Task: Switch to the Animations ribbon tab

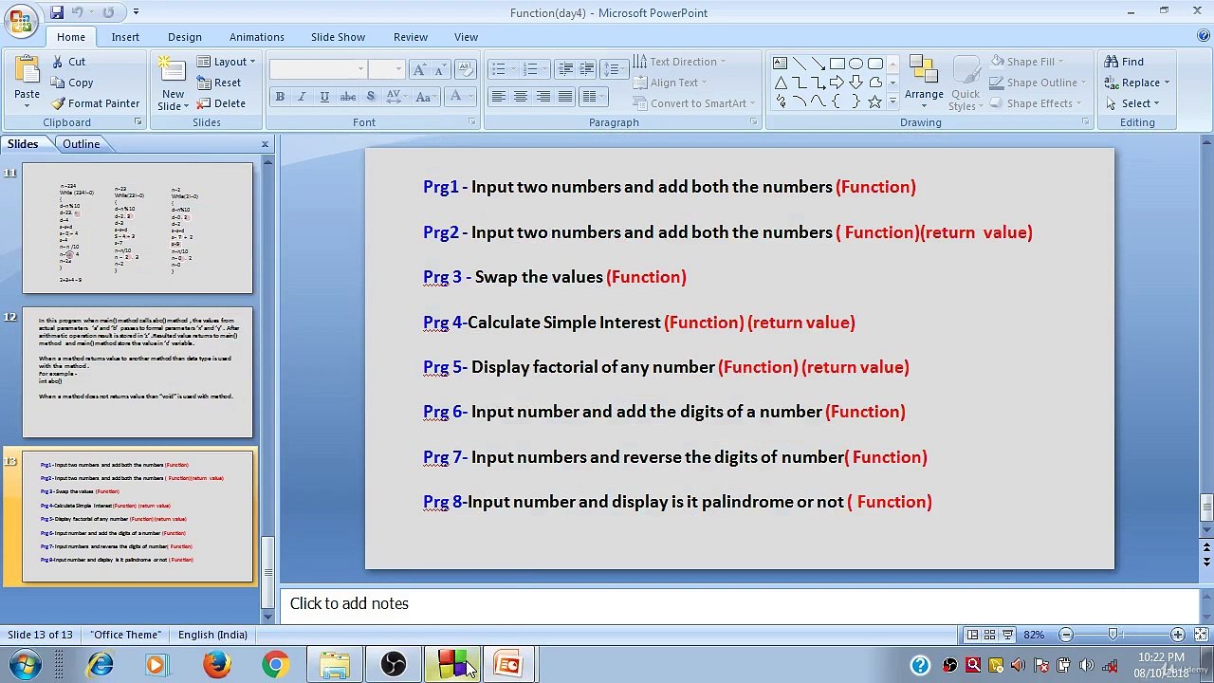Action: (256, 37)
